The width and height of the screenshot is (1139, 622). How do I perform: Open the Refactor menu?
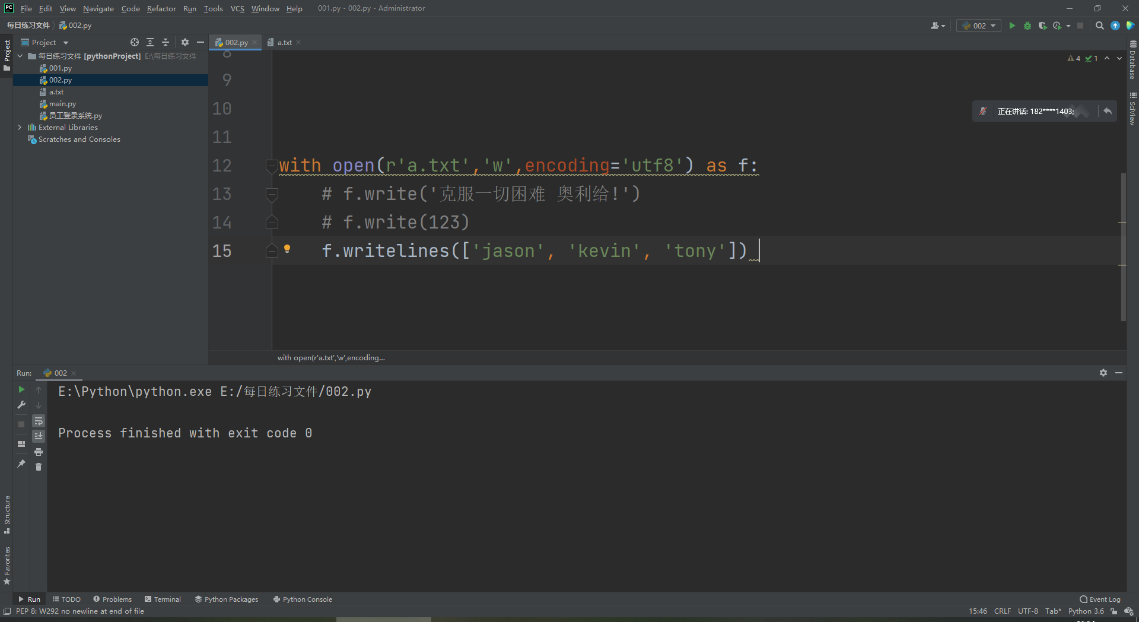(x=161, y=8)
